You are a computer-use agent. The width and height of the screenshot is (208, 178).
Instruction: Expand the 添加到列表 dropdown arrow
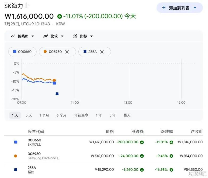tap(195, 8)
